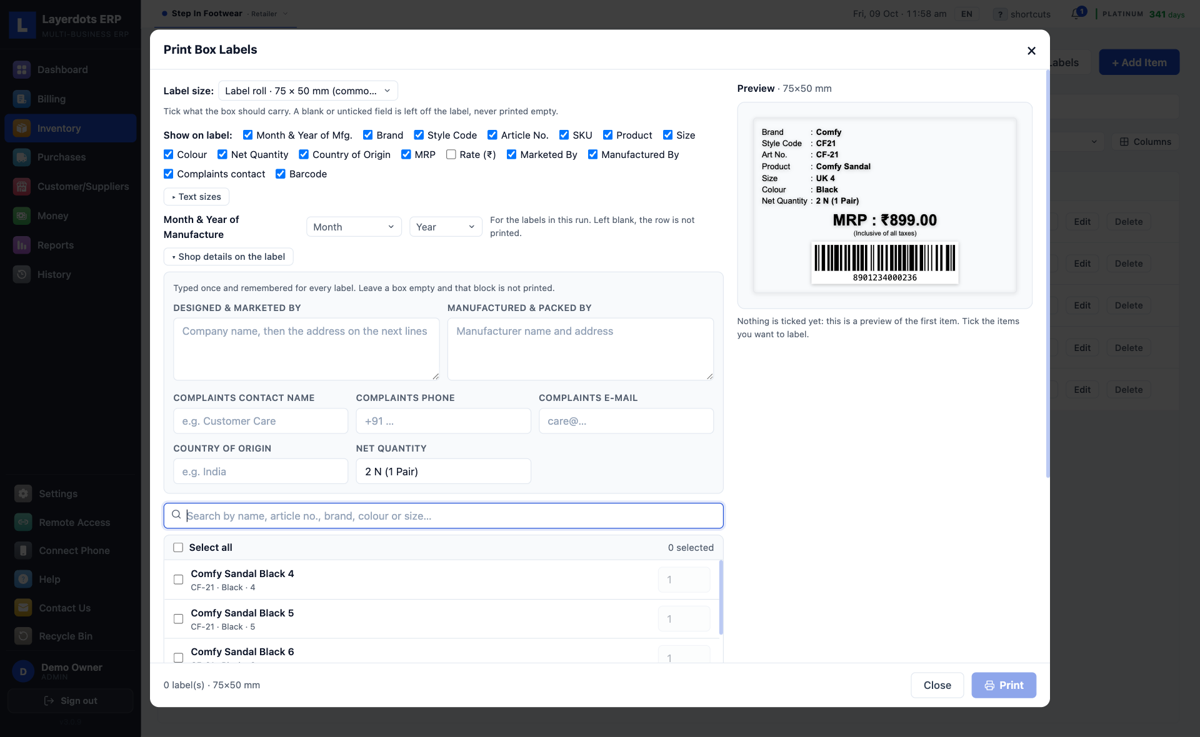Click the Purchases sidebar icon
Image resolution: width=1200 pixels, height=737 pixels.
click(x=22, y=157)
